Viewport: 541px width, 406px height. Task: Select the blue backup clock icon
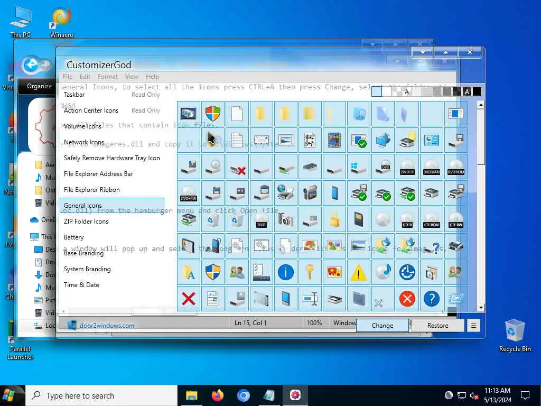(x=407, y=272)
